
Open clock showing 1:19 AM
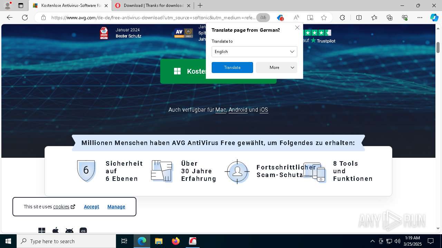pyautogui.click(x=412, y=241)
